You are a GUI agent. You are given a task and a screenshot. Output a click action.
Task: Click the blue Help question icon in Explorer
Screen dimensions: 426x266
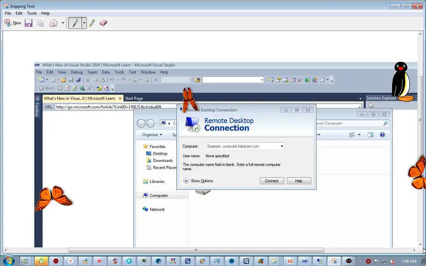pyautogui.click(x=382, y=135)
